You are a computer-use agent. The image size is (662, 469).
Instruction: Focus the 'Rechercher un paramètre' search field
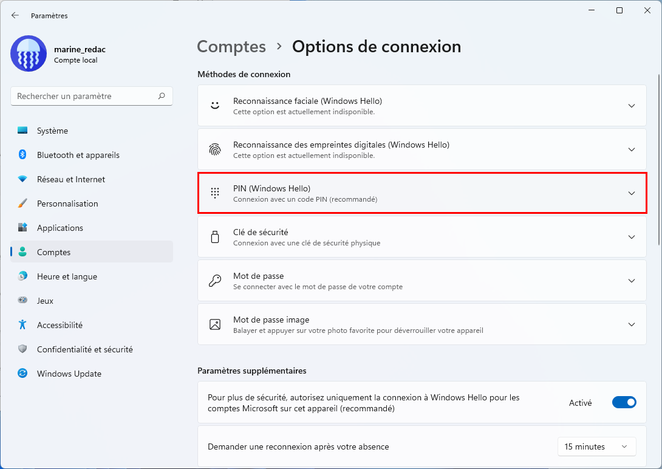click(x=92, y=96)
